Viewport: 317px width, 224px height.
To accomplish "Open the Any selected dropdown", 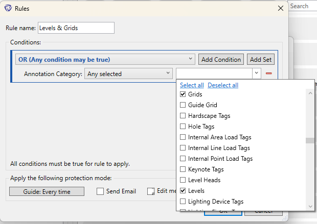I will 128,73.
